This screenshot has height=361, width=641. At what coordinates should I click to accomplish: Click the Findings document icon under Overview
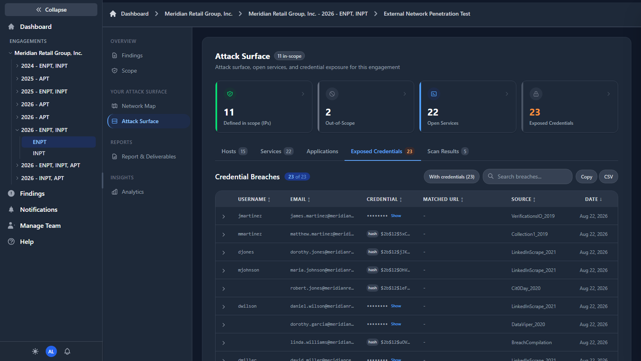[x=115, y=55]
